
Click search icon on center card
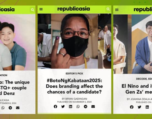(108, 9)
